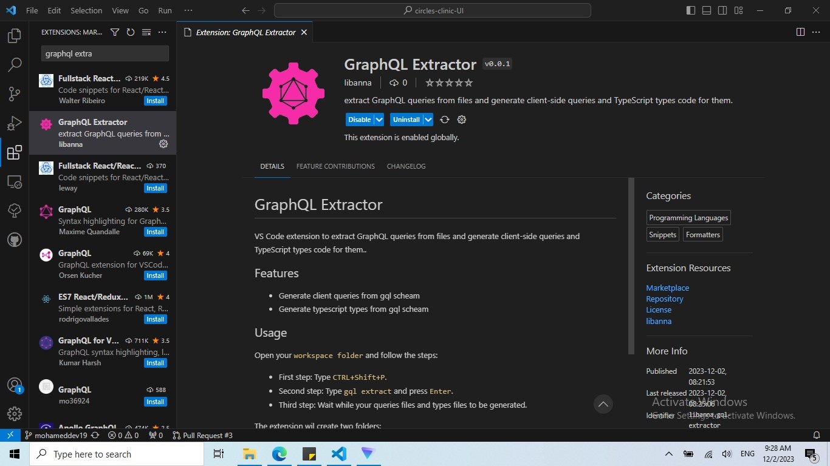Install GraphQL by Kumar Harsh

coord(156,363)
